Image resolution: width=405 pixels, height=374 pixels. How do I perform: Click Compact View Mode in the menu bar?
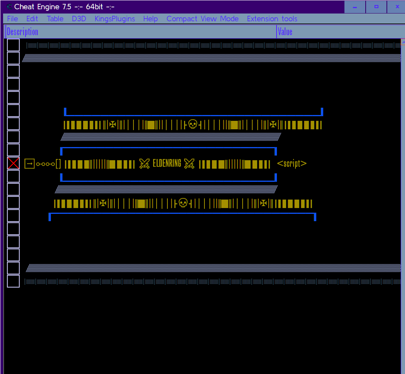(x=202, y=19)
